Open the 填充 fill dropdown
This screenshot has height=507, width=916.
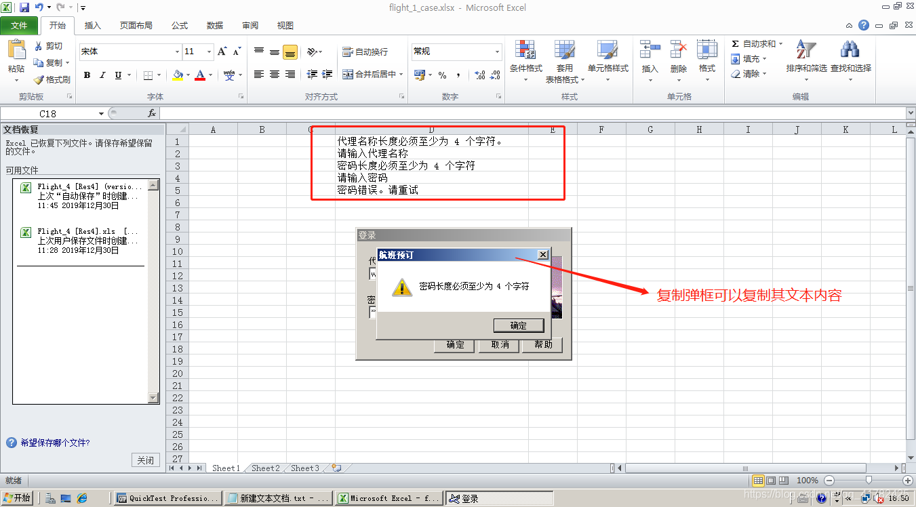(x=749, y=59)
